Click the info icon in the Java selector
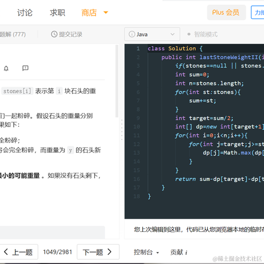 [132, 34]
